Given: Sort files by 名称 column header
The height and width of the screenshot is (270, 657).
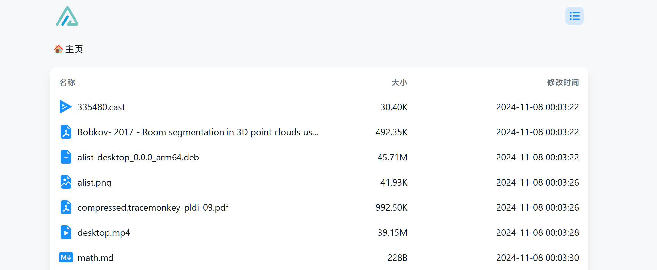Looking at the screenshot, I should coord(67,82).
